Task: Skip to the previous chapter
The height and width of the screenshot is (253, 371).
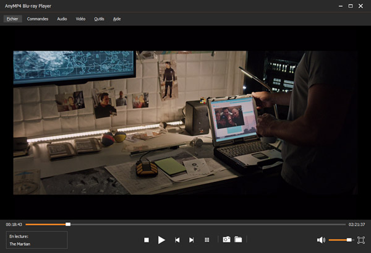Action: 177,239
